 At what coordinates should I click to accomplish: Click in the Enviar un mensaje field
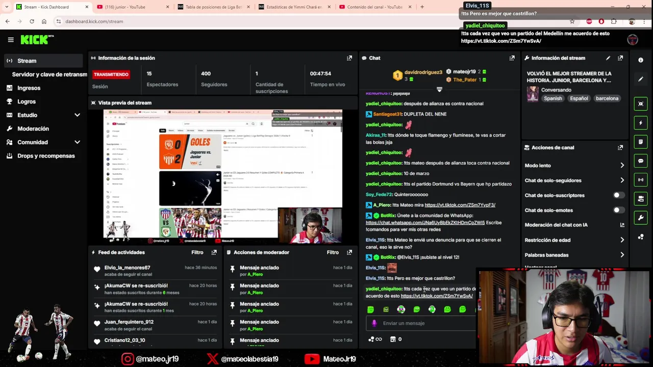pyautogui.click(x=421, y=323)
